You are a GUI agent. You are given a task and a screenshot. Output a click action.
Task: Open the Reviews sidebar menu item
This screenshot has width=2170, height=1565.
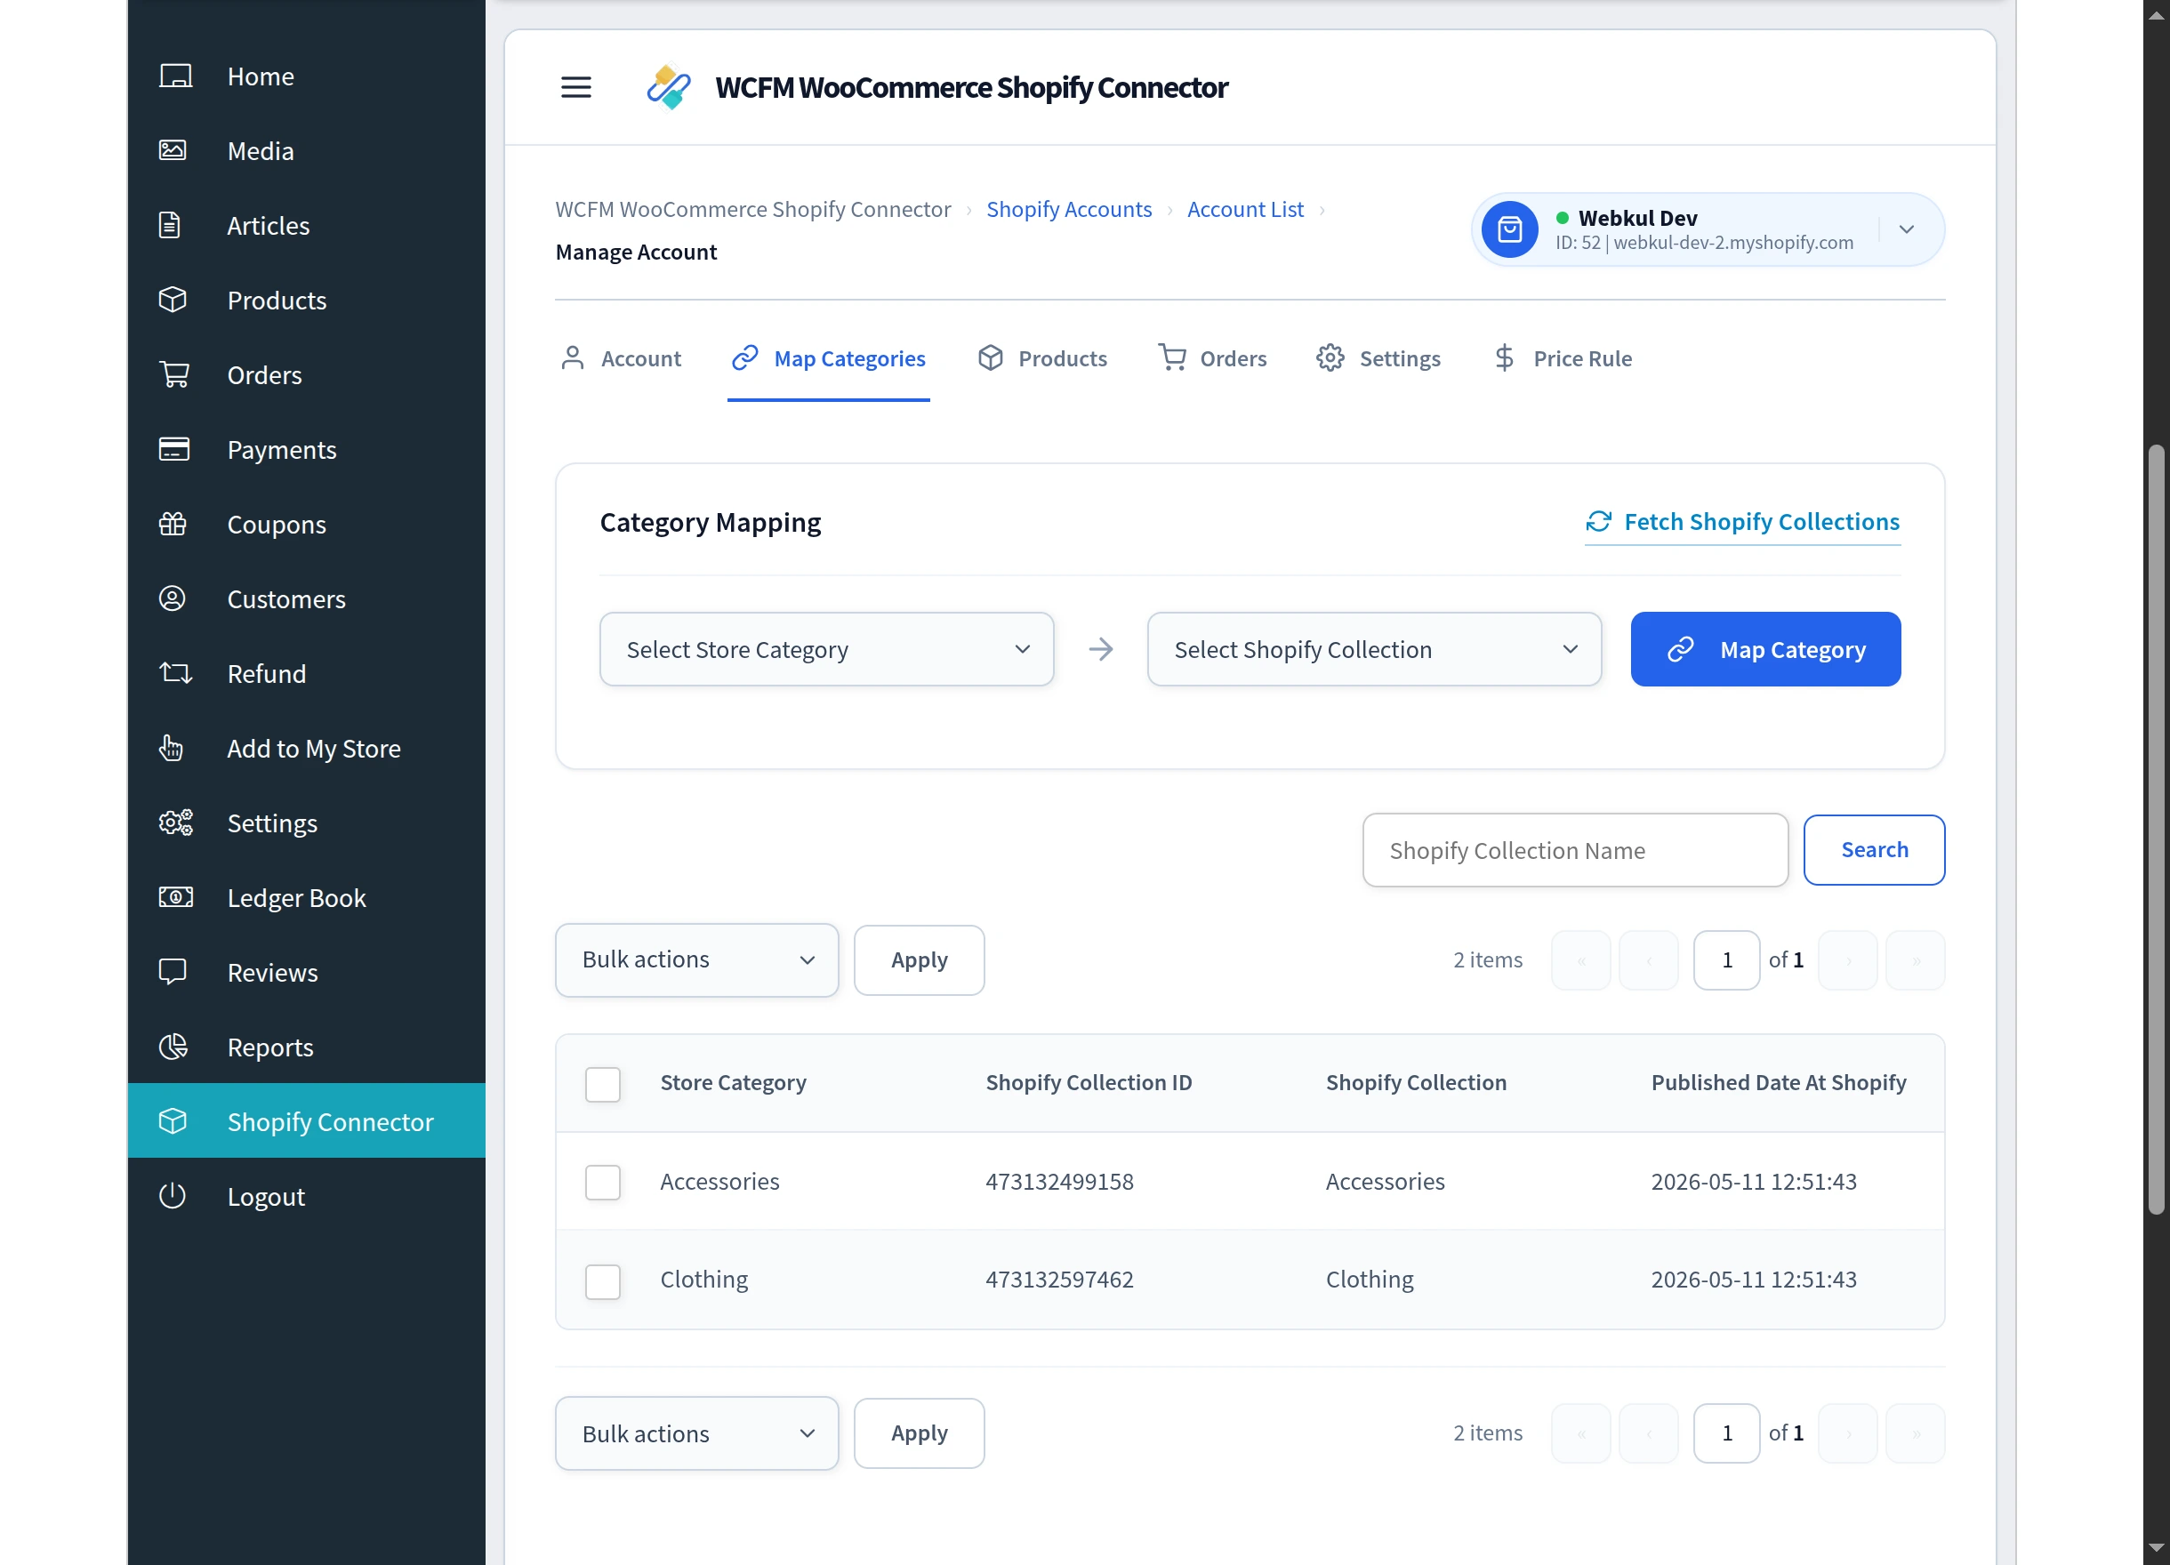pos(306,972)
